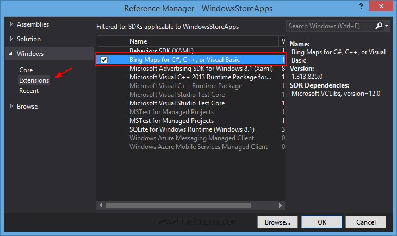Click the horizontal scrollbar right arrow
The width and height of the screenshot is (397, 236).
coord(280,205)
